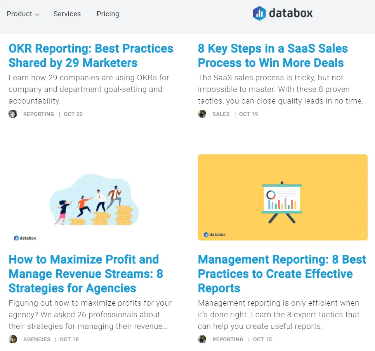The height and width of the screenshot is (351, 375).
Task: Click the author avatar on the Management Reporting article
Action: click(202, 339)
